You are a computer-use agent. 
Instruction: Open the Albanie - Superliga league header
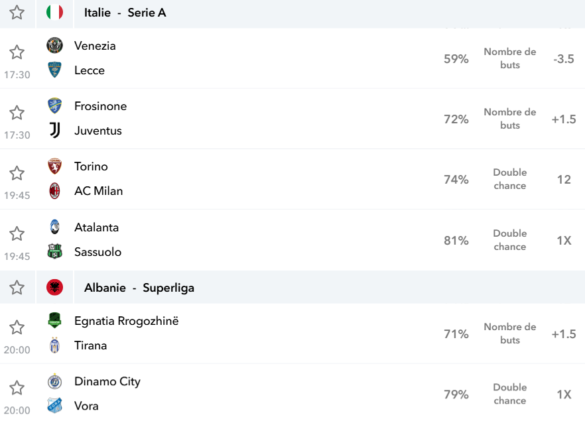pyautogui.click(x=139, y=288)
